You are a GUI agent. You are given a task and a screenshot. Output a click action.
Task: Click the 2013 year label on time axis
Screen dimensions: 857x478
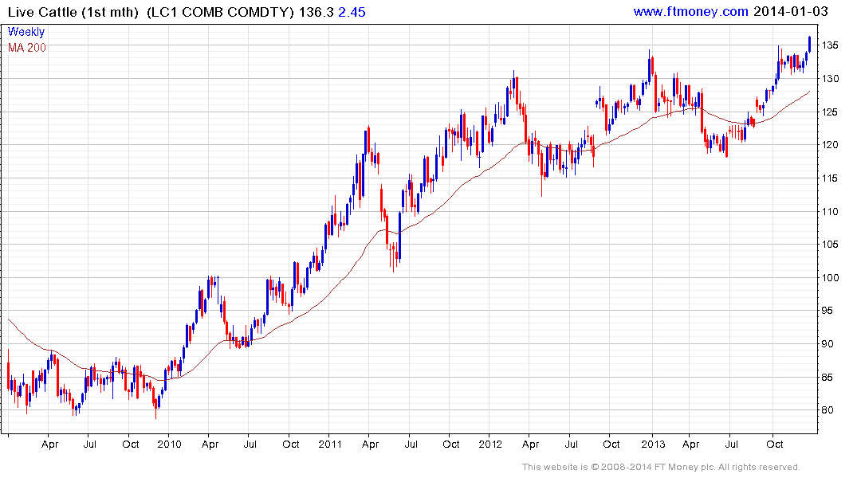point(653,444)
